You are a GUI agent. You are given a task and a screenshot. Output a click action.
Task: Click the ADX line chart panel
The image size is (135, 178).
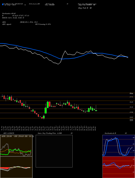(16, 146)
